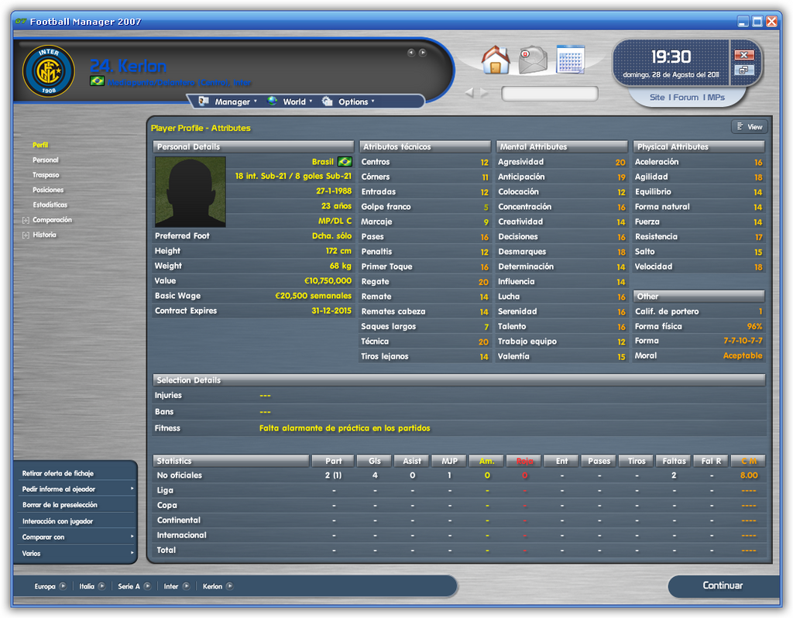Click the Moral Aceptable value
The height and width of the screenshot is (618, 793).
(743, 355)
